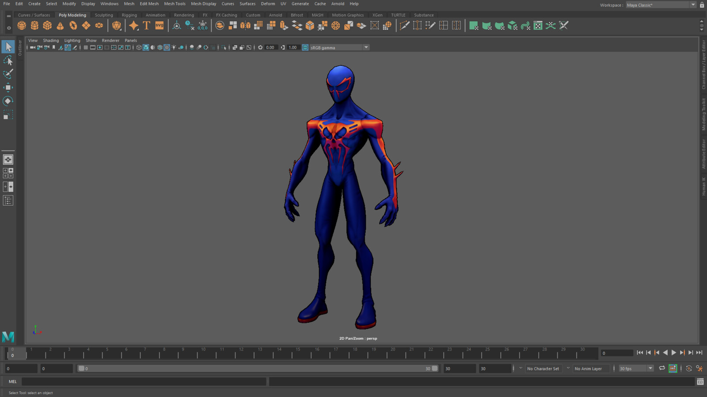Open the shelf tabs menu icon
This screenshot has height=397, width=707.
coord(8,16)
